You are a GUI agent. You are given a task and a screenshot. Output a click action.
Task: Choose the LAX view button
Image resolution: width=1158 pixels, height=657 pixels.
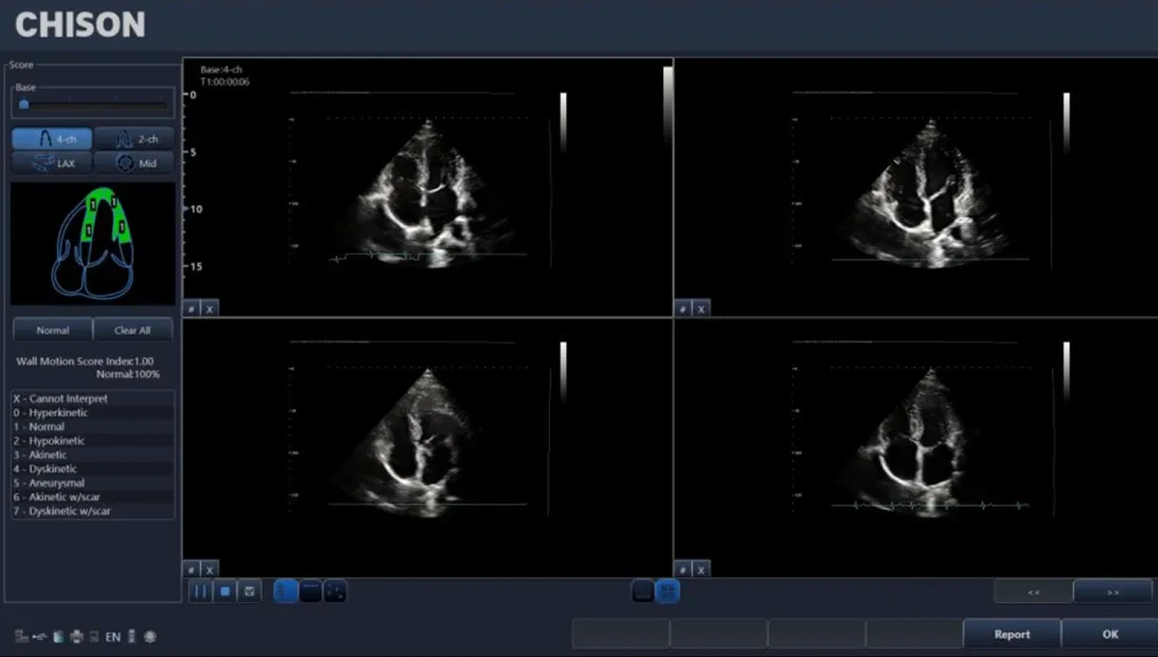click(x=52, y=163)
